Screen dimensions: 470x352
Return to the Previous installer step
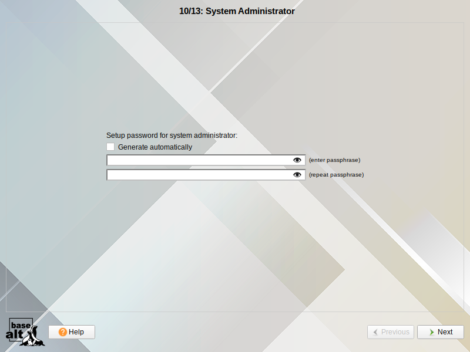(391, 332)
